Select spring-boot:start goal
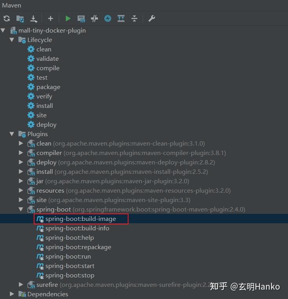 [70, 266]
